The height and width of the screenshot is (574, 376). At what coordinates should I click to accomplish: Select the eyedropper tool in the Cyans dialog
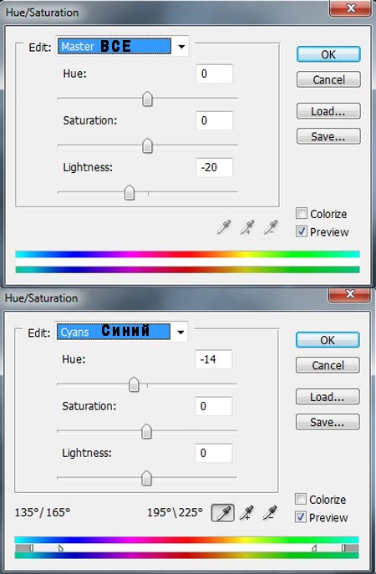click(222, 512)
